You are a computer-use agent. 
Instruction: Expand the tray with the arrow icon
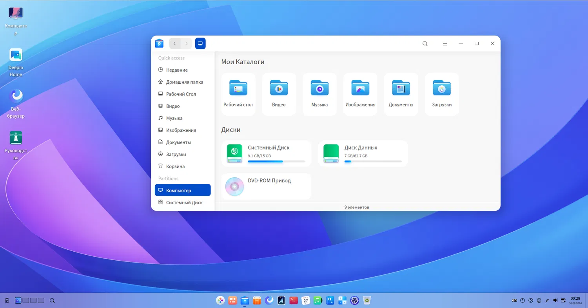coord(531,301)
